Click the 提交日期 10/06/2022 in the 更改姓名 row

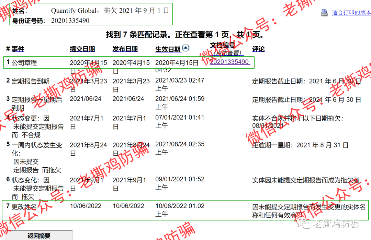[x=86, y=206]
